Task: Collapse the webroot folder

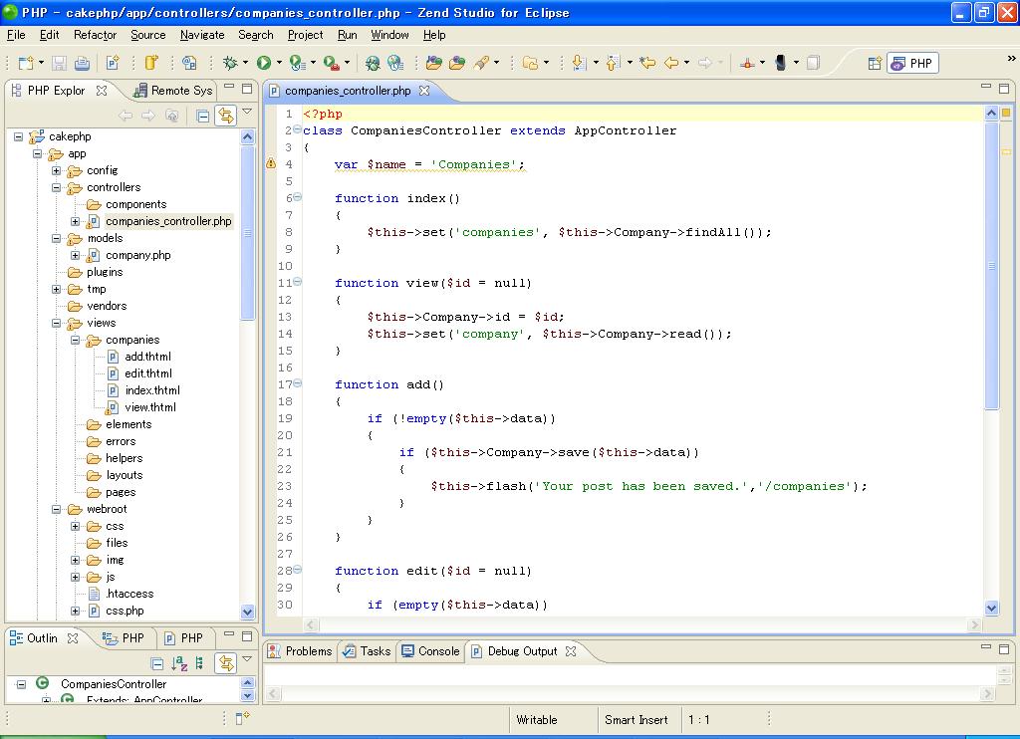Action: 57,509
